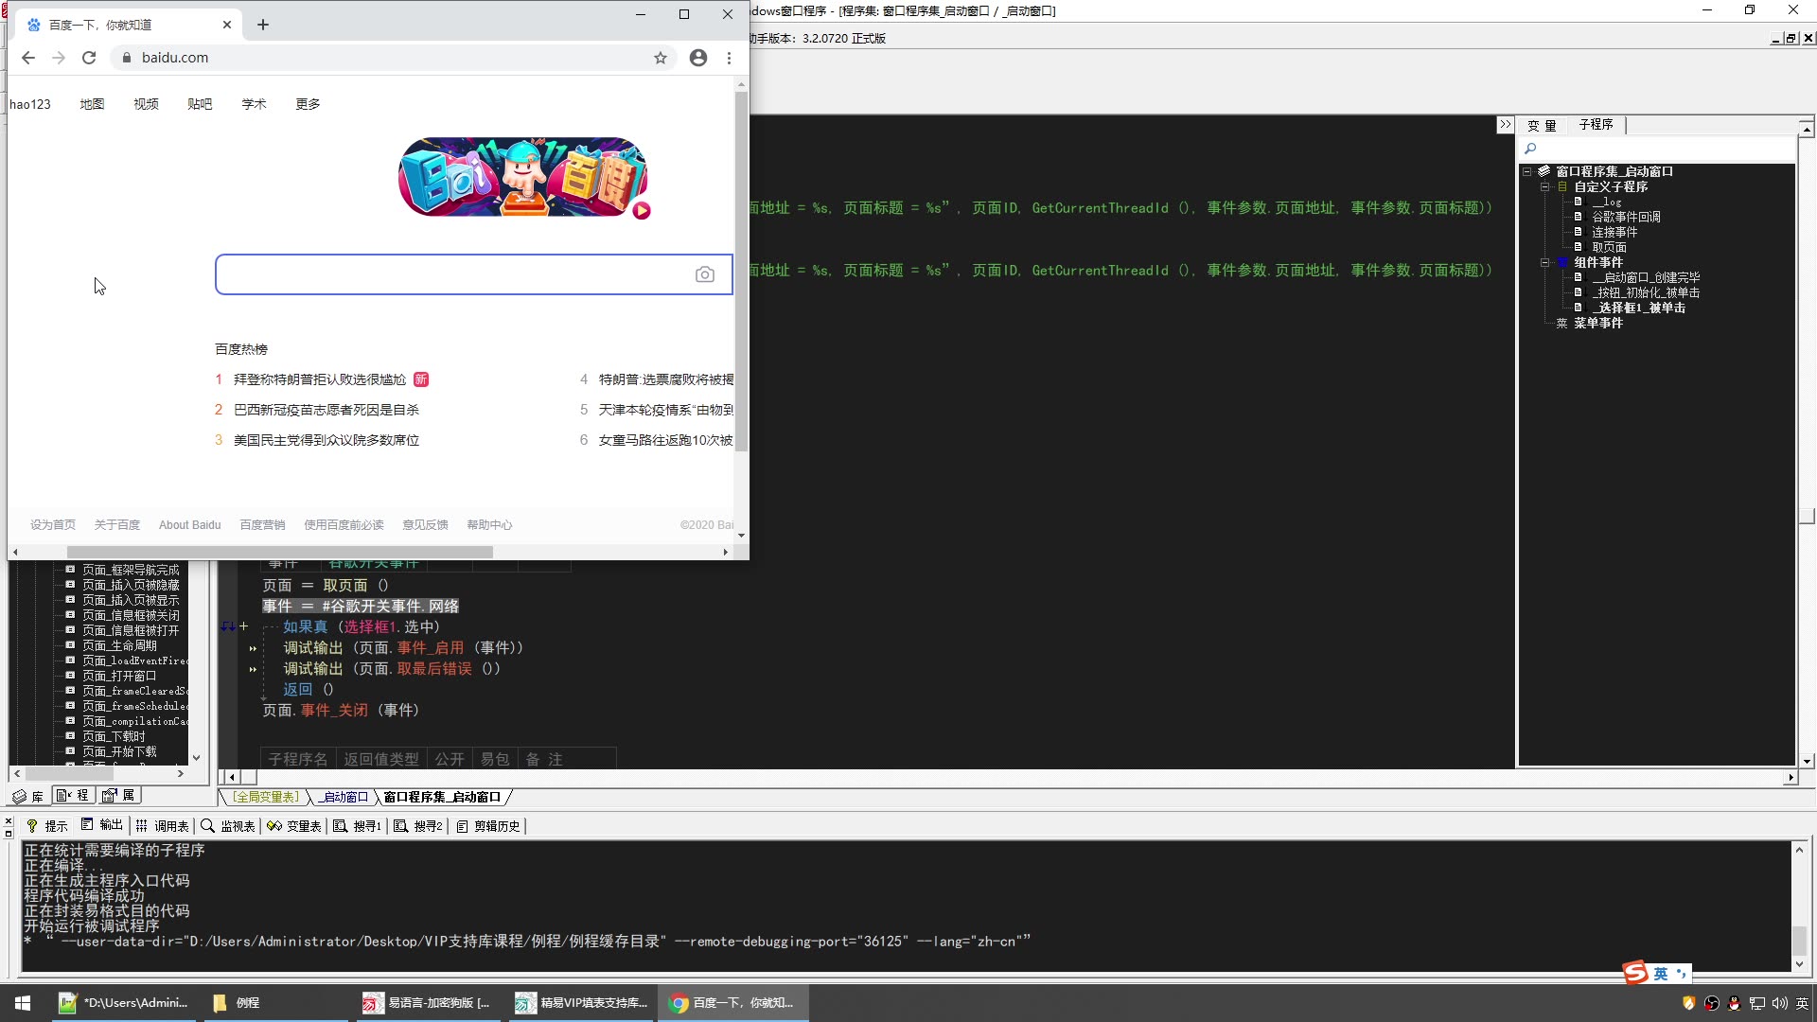
Task: Click the volume tray icon
Action: pyautogui.click(x=1779, y=1003)
